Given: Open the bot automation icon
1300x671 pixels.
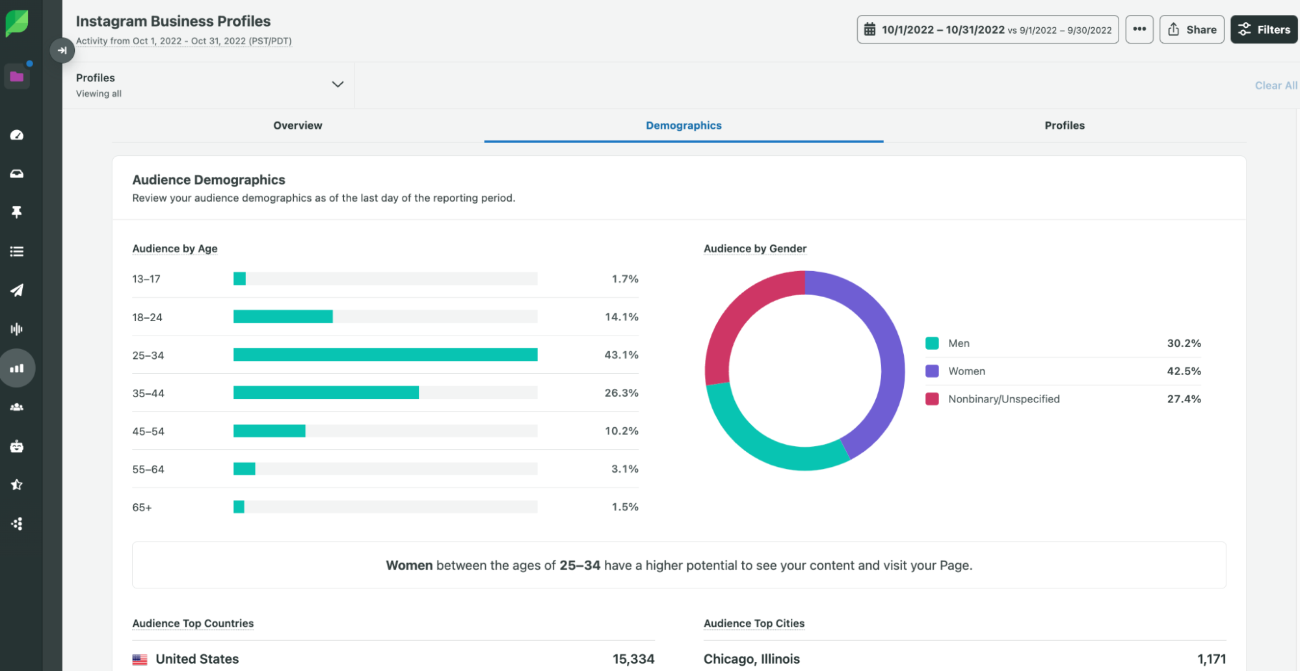Looking at the screenshot, I should click(x=17, y=446).
